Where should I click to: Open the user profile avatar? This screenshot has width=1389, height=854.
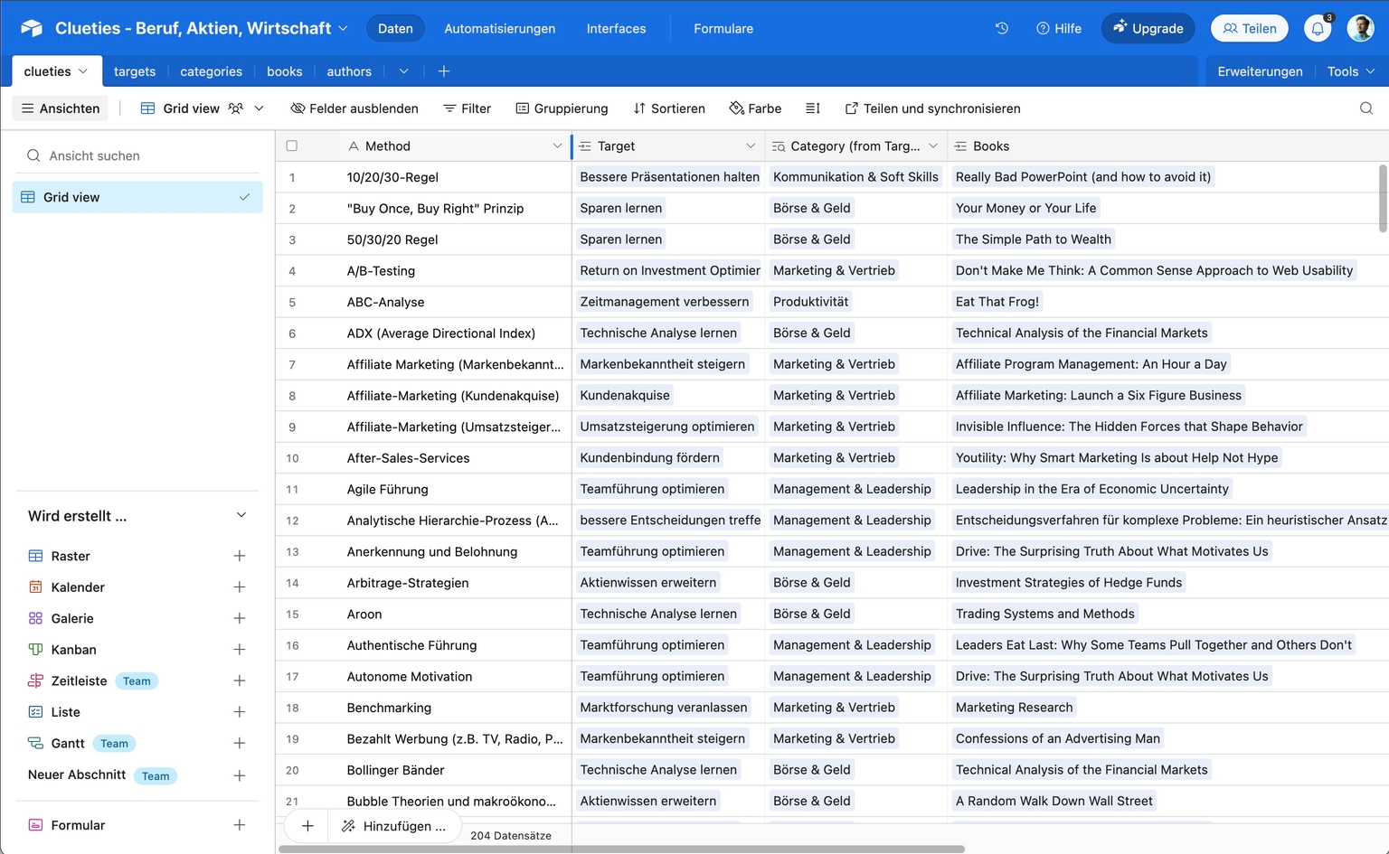tap(1360, 28)
